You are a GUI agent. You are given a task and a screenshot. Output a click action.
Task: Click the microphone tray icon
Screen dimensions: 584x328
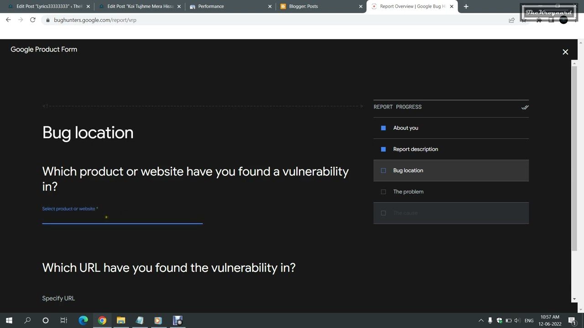(490, 321)
